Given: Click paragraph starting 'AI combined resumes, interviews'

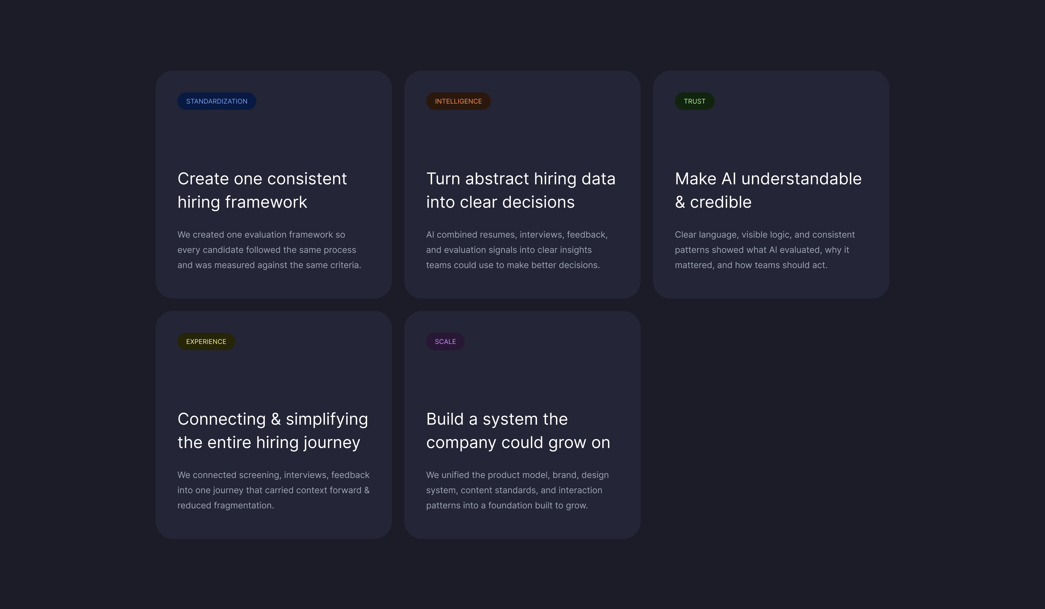Looking at the screenshot, I should point(517,250).
